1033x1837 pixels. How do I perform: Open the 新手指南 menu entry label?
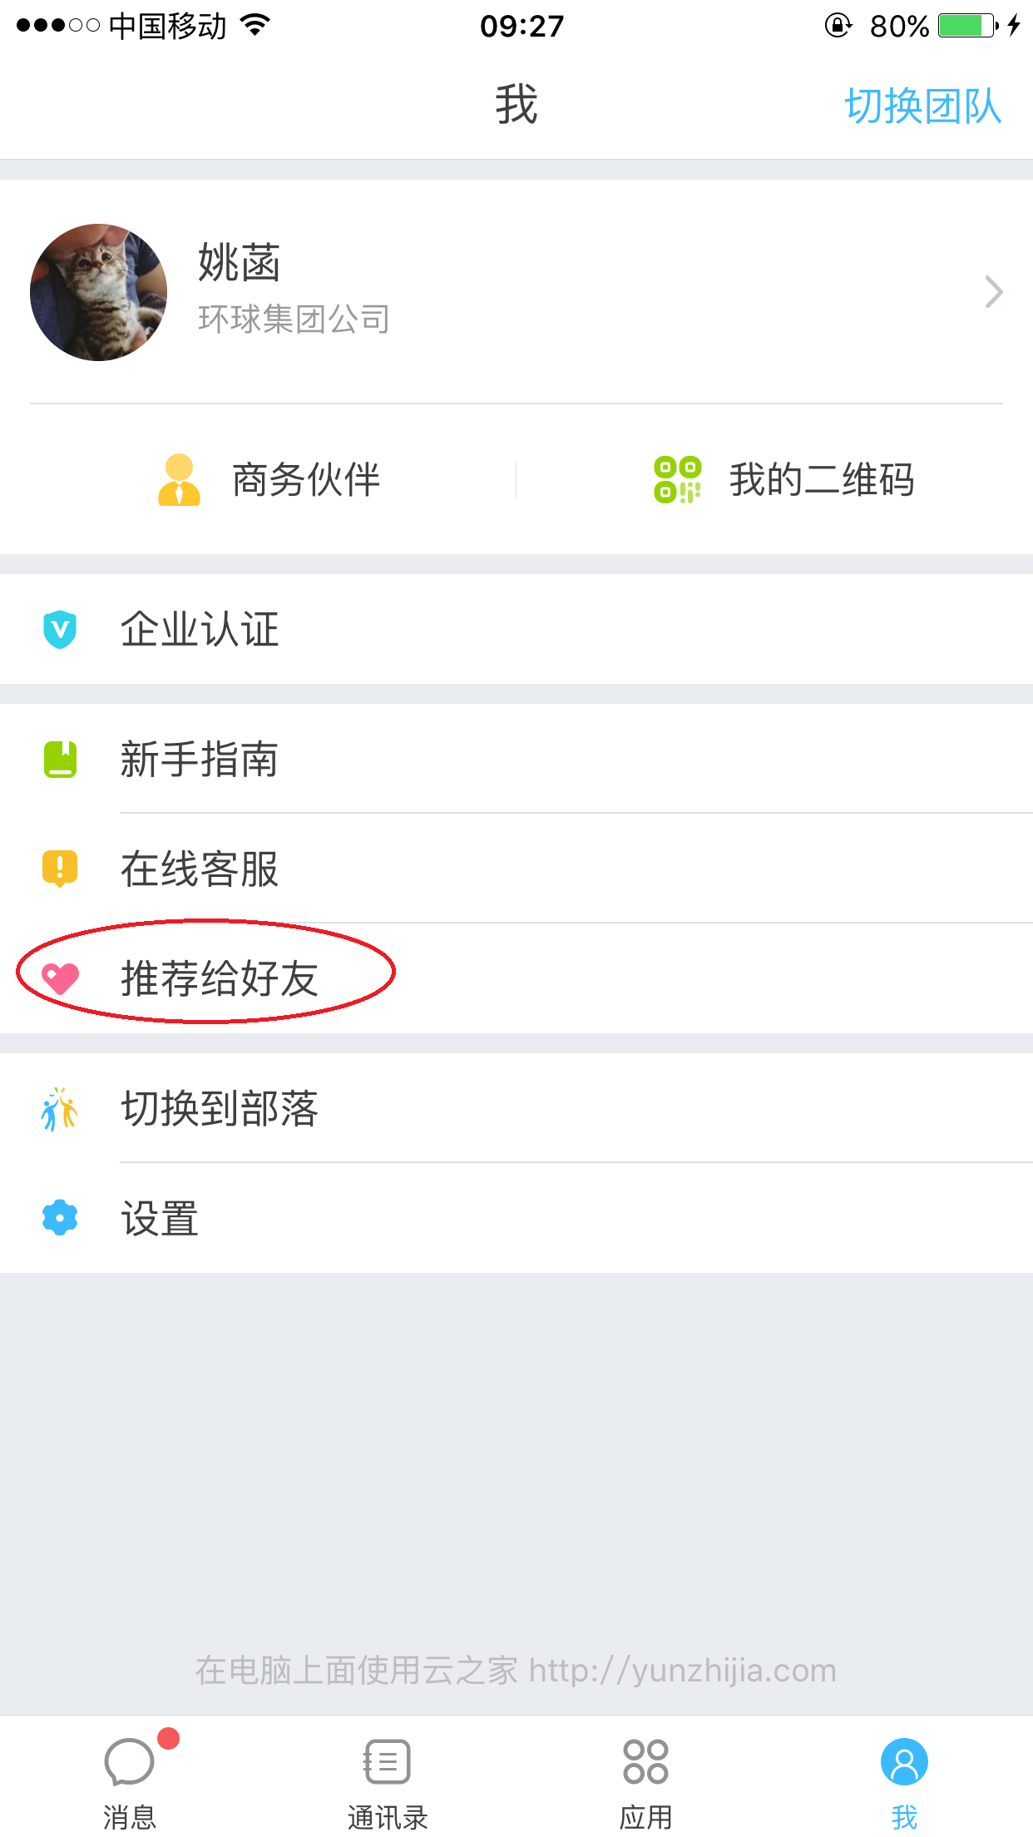[x=200, y=760]
